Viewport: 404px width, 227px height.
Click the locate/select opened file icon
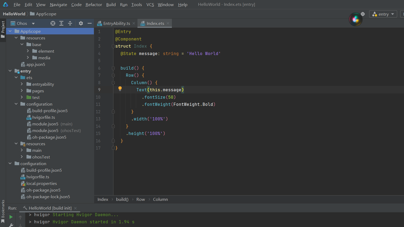[x=53, y=23]
